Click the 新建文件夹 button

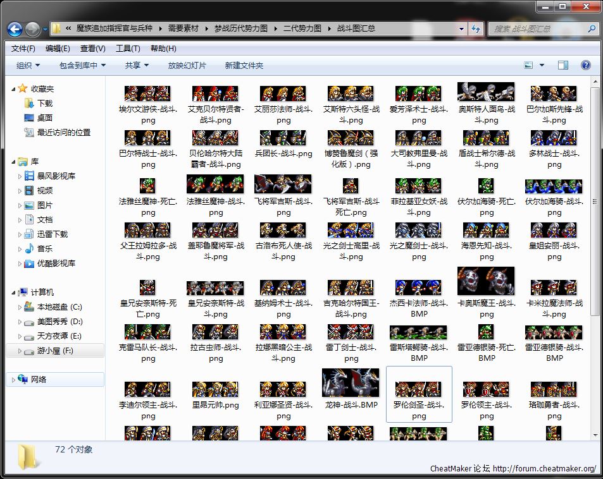[x=244, y=65]
